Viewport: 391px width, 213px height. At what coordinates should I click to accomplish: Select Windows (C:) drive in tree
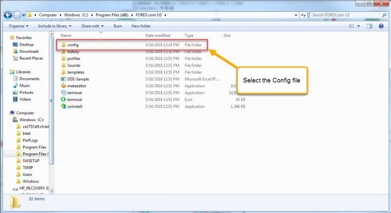click(31, 120)
